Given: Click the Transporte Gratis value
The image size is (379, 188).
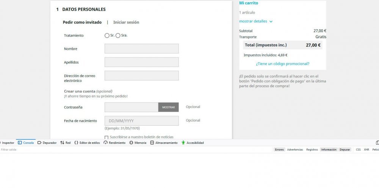Looking at the screenshot, I should pyautogui.click(x=321, y=37).
